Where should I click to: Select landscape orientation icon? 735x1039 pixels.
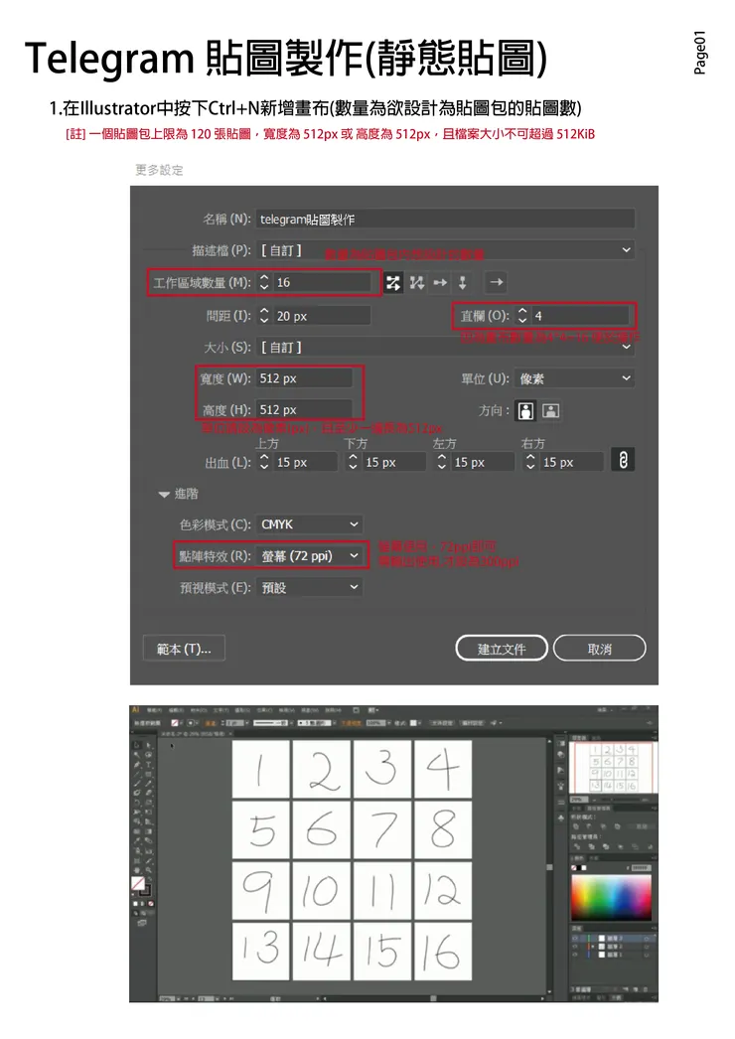pyautogui.click(x=550, y=411)
